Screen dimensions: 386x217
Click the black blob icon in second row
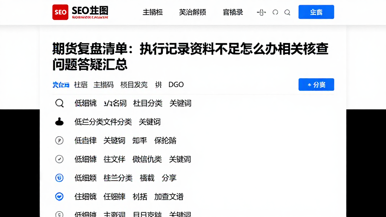click(59, 122)
